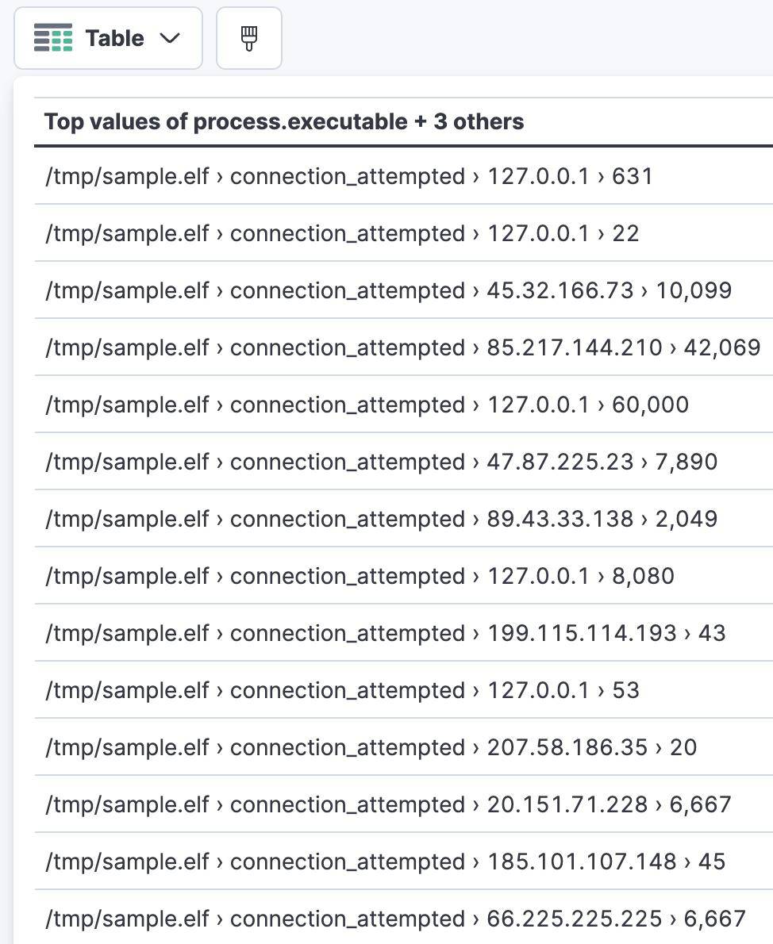Click the 47.87.225.23 connection row

point(381,462)
